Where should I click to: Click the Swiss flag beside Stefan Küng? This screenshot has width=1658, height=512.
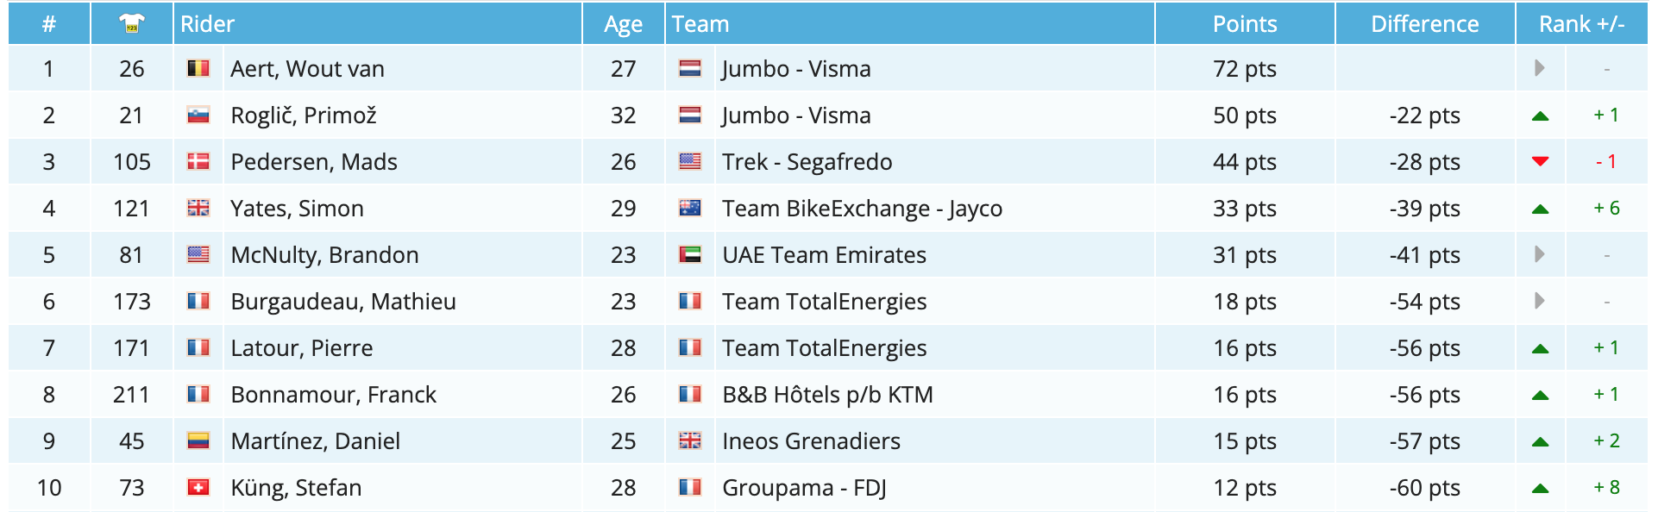[198, 487]
